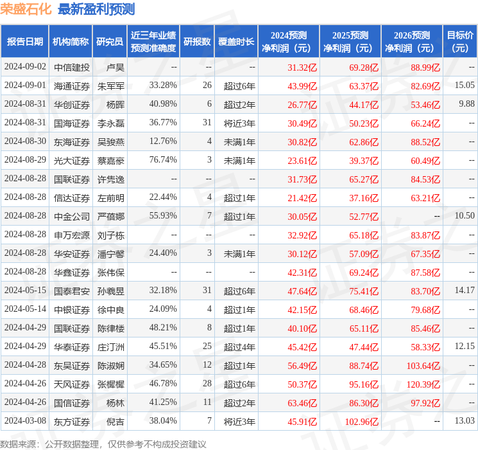Select the date cell 2024-09-02
478x450 pixels.
click(x=25, y=67)
